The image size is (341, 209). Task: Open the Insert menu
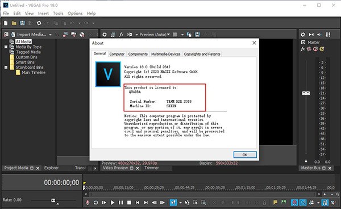43,13
